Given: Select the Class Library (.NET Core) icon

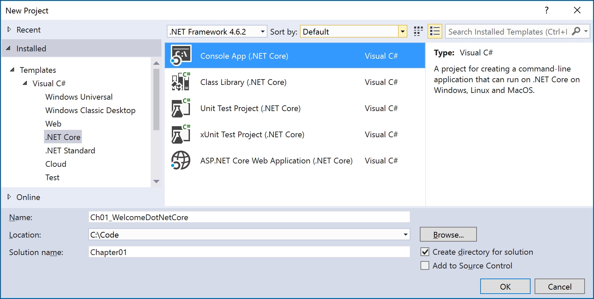Looking at the screenshot, I should 181,82.
